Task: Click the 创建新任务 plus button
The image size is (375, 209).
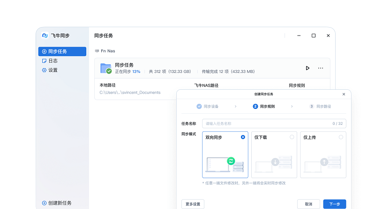Action: (x=45, y=203)
